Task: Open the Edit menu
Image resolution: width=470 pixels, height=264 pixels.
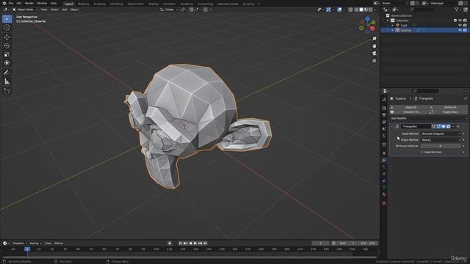Action: [x=19, y=3]
